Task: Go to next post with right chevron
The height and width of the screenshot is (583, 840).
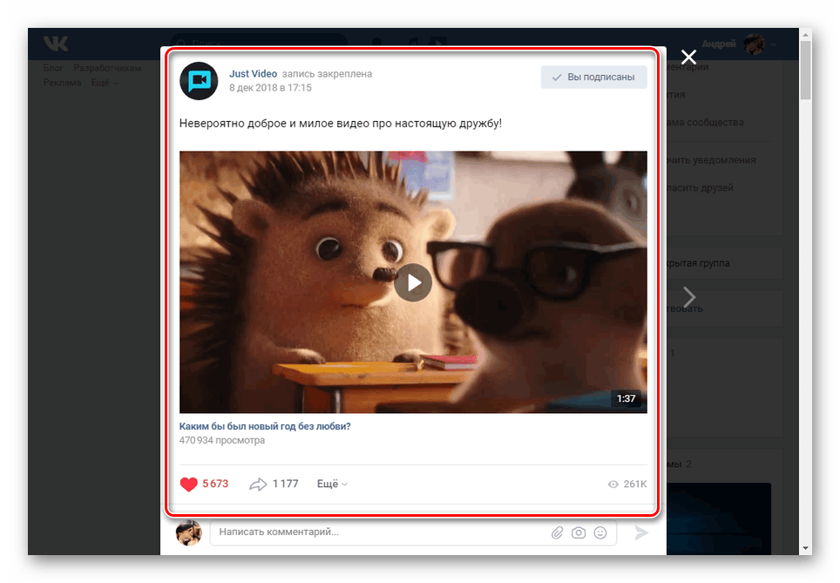Action: (689, 296)
